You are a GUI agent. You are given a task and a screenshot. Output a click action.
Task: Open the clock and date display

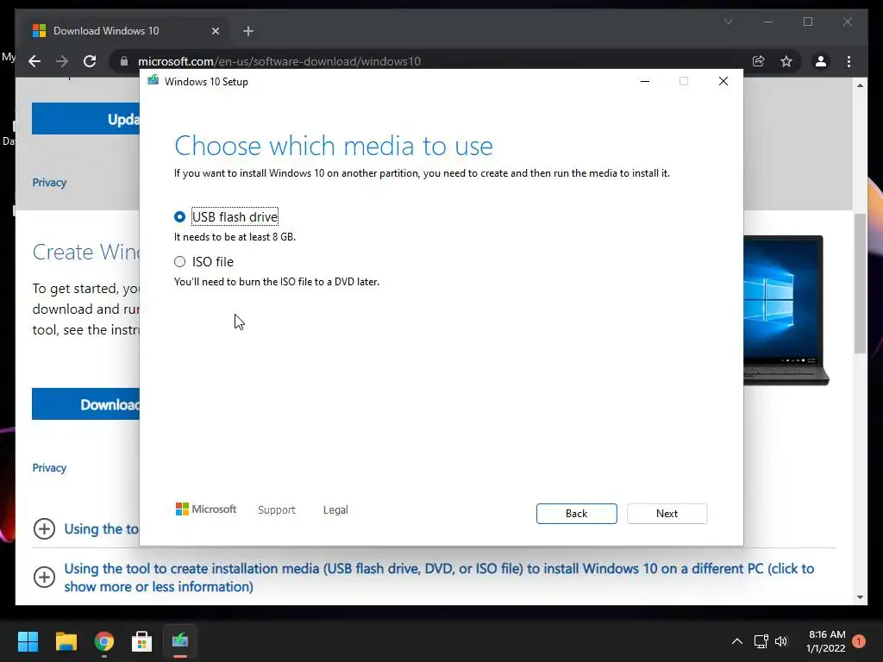(826, 641)
